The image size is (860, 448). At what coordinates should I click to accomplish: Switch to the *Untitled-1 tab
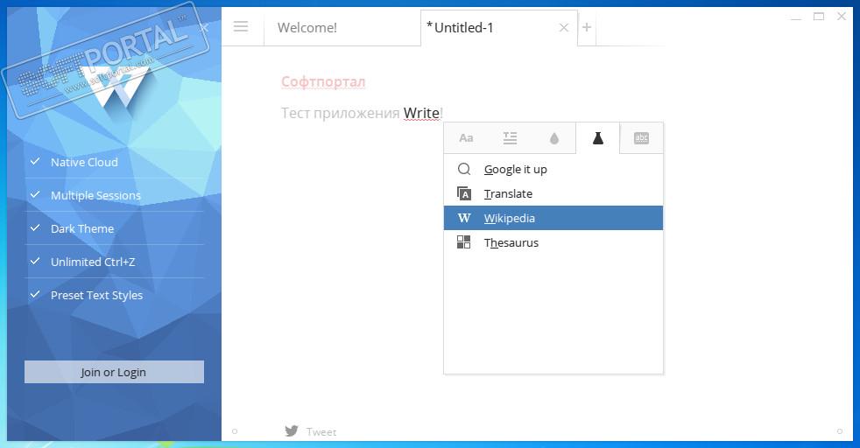(499, 27)
